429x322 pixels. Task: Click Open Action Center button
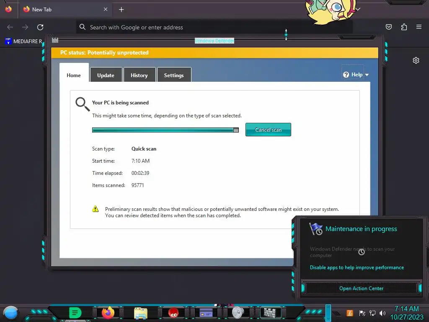tap(361, 288)
